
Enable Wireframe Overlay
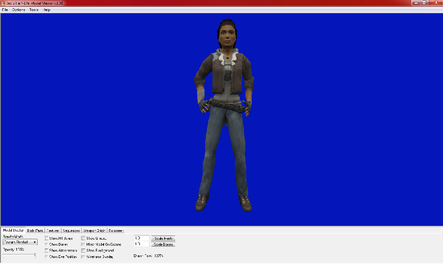point(84,256)
